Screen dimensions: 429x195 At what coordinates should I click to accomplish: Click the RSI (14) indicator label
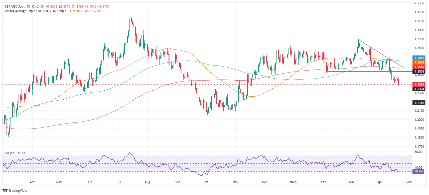10,153
